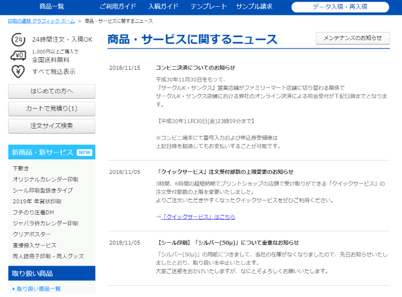402x297 pixels.
Task: Go to the 入稿ガイド page
Action: (163, 6)
